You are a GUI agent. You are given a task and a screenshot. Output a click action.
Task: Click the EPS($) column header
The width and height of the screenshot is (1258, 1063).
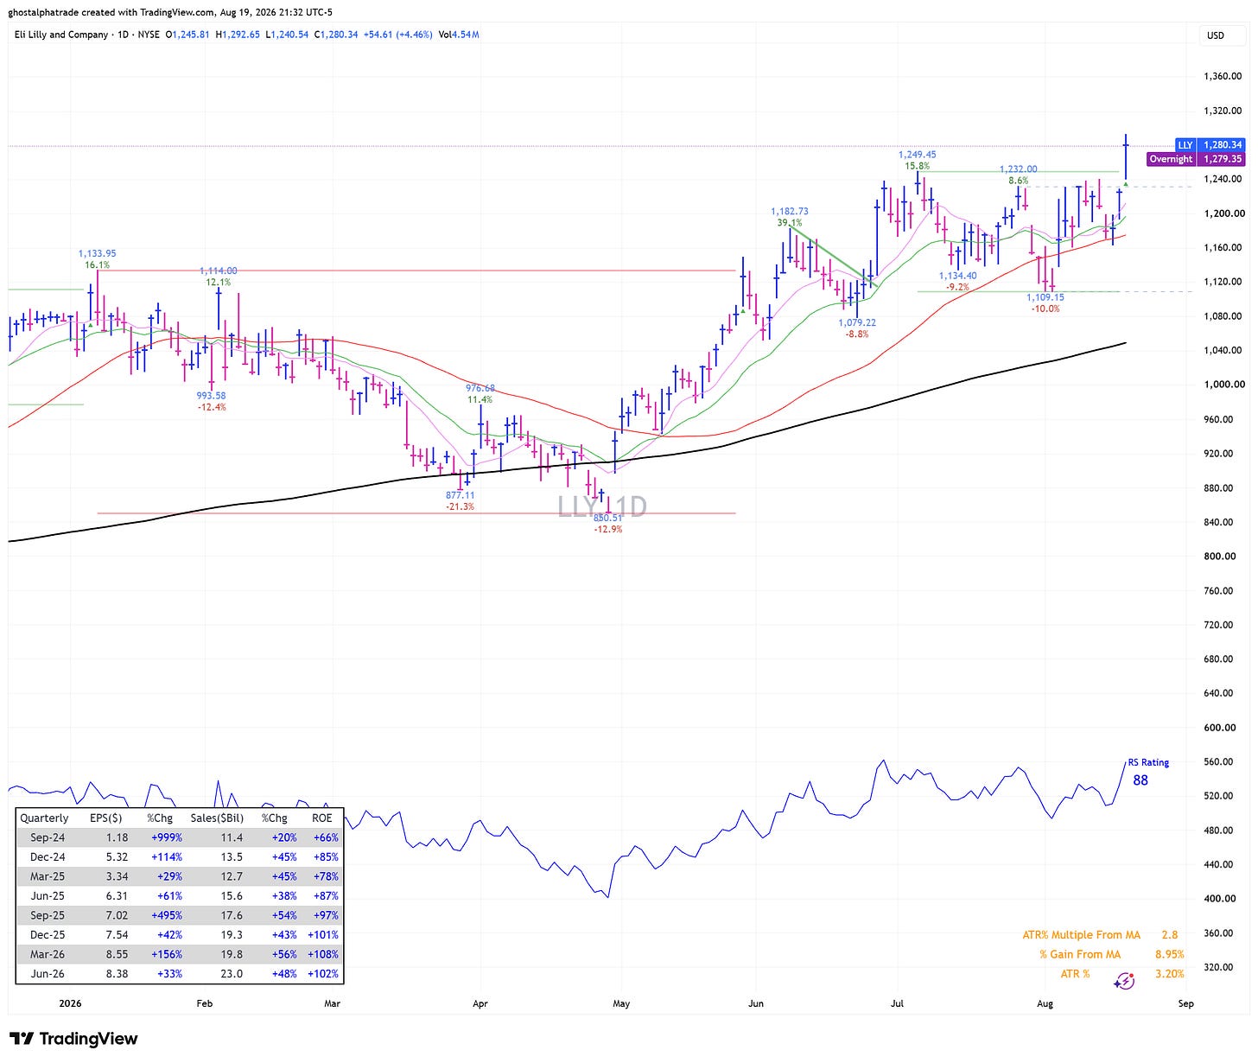tap(106, 818)
